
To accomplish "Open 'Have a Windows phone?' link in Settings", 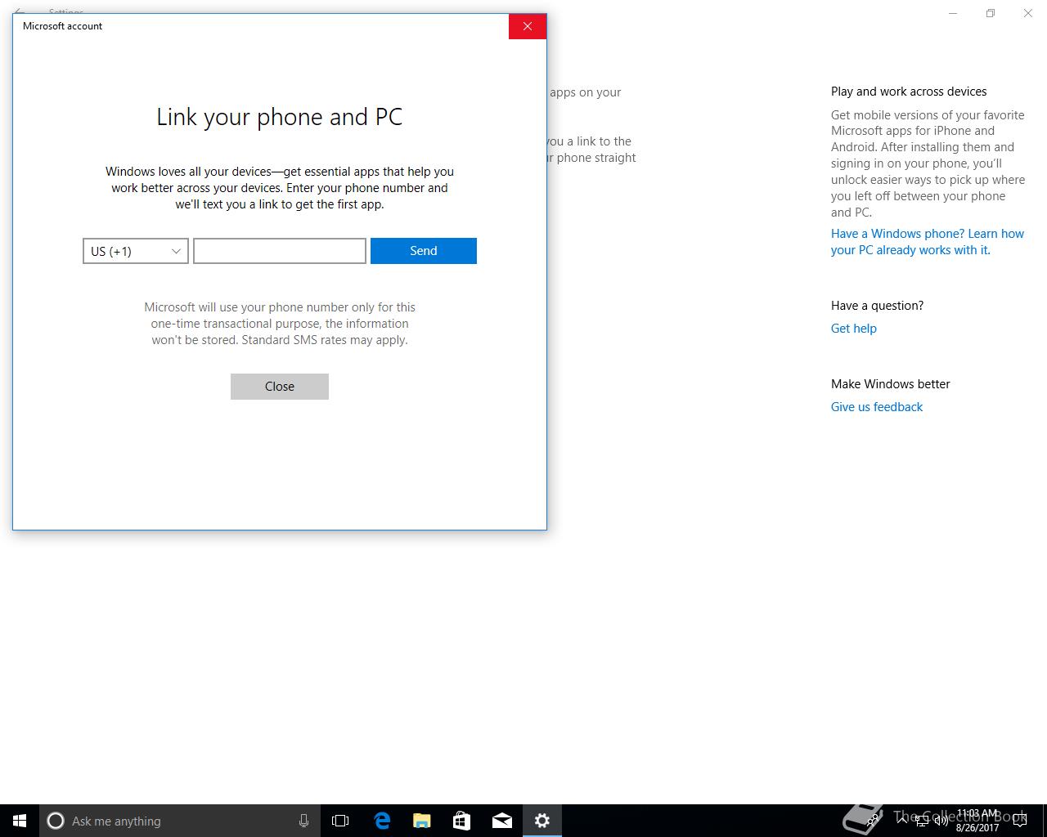I will (928, 242).
